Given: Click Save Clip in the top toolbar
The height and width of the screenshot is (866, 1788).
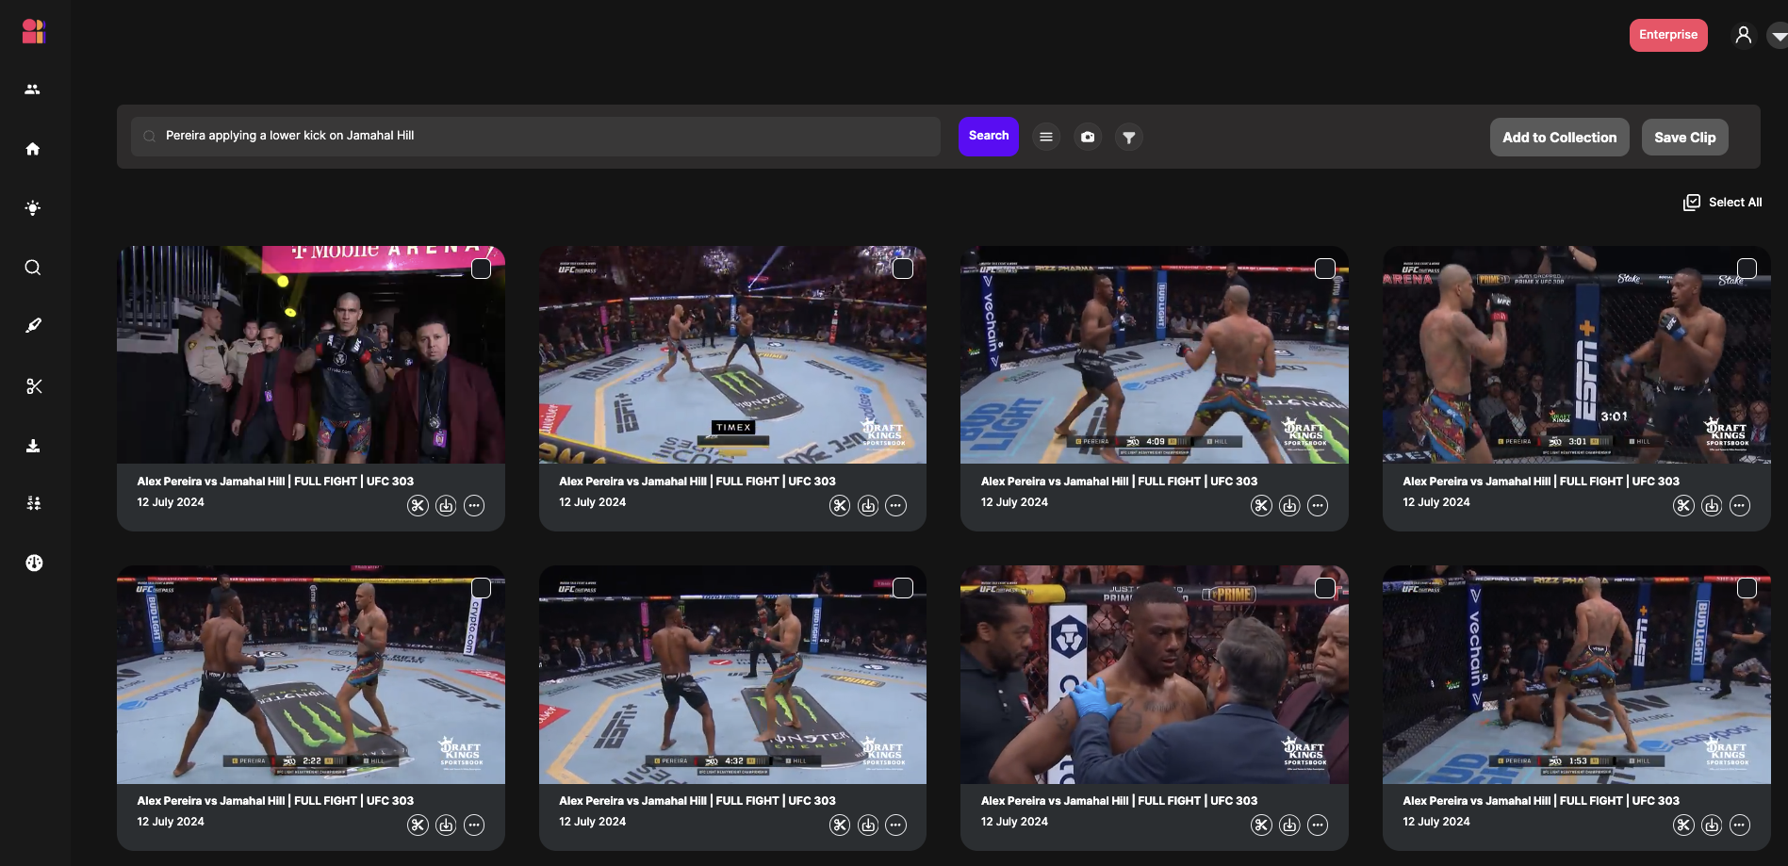Looking at the screenshot, I should (1684, 137).
